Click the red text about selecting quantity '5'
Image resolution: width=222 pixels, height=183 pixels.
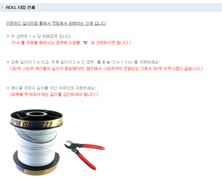[71, 43]
